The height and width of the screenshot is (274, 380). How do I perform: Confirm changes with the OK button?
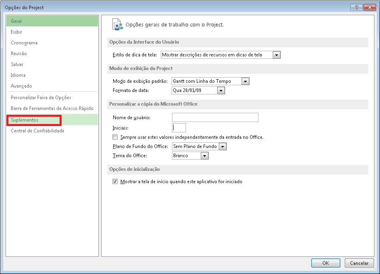[x=325, y=263]
